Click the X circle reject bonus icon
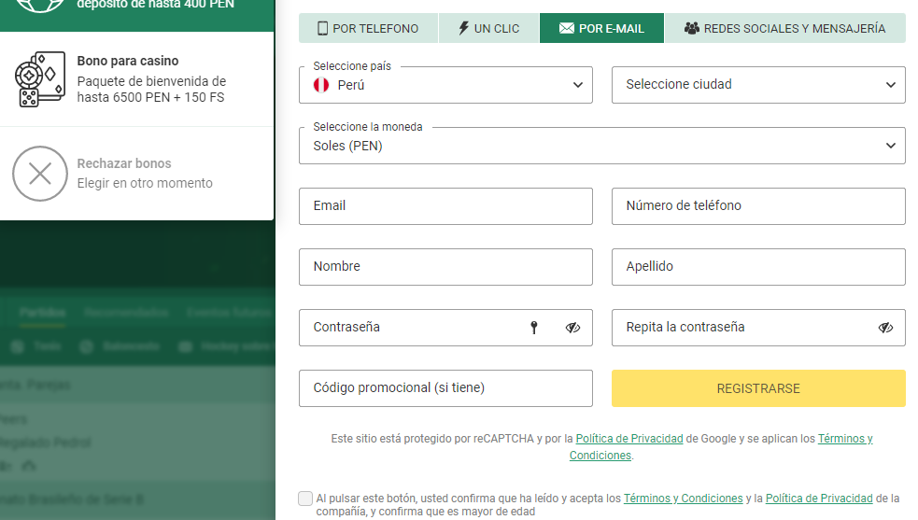This screenshot has height=520, width=918. [40, 174]
